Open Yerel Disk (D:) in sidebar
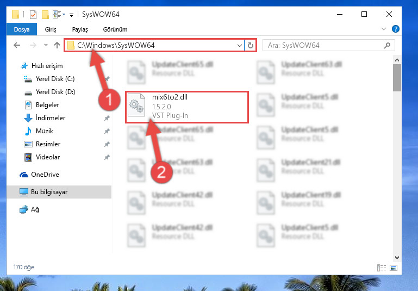Viewport: 418px width, 291px height. point(55,92)
